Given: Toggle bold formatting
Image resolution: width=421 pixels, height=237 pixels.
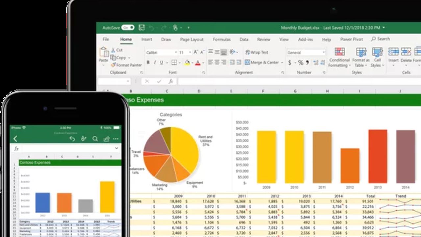Looking at the screenshot, I should tap(148, 62).
